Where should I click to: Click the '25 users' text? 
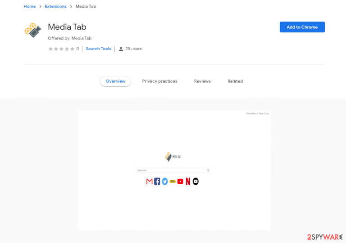click(133, 49)
